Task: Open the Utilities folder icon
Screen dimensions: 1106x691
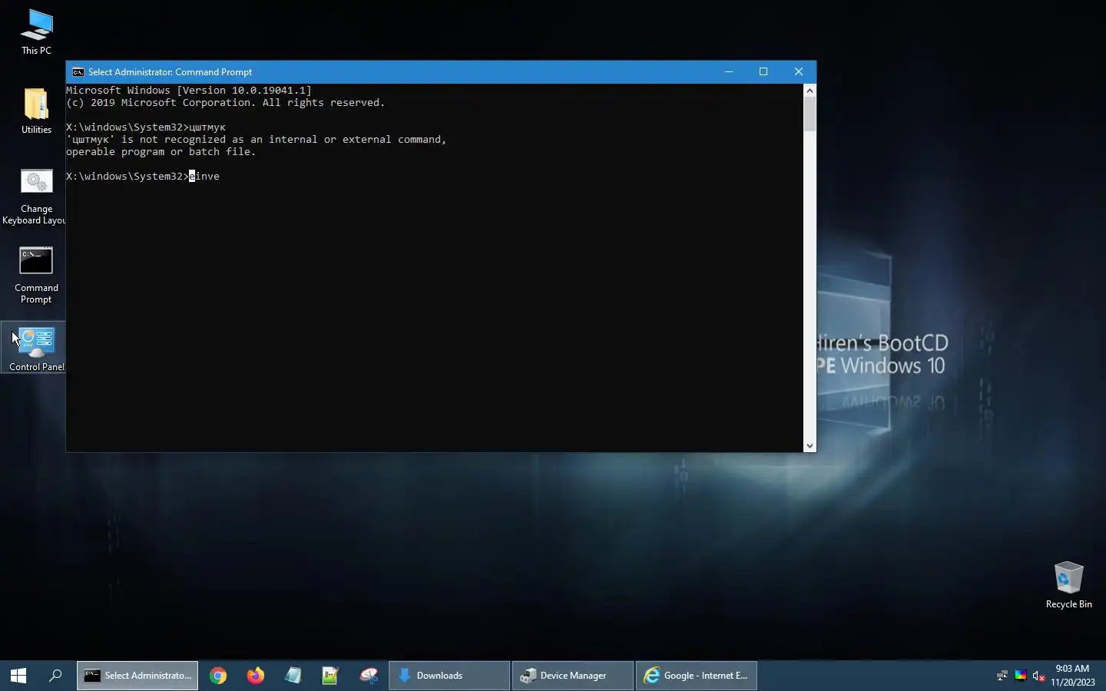Action: tap(36, 111)
